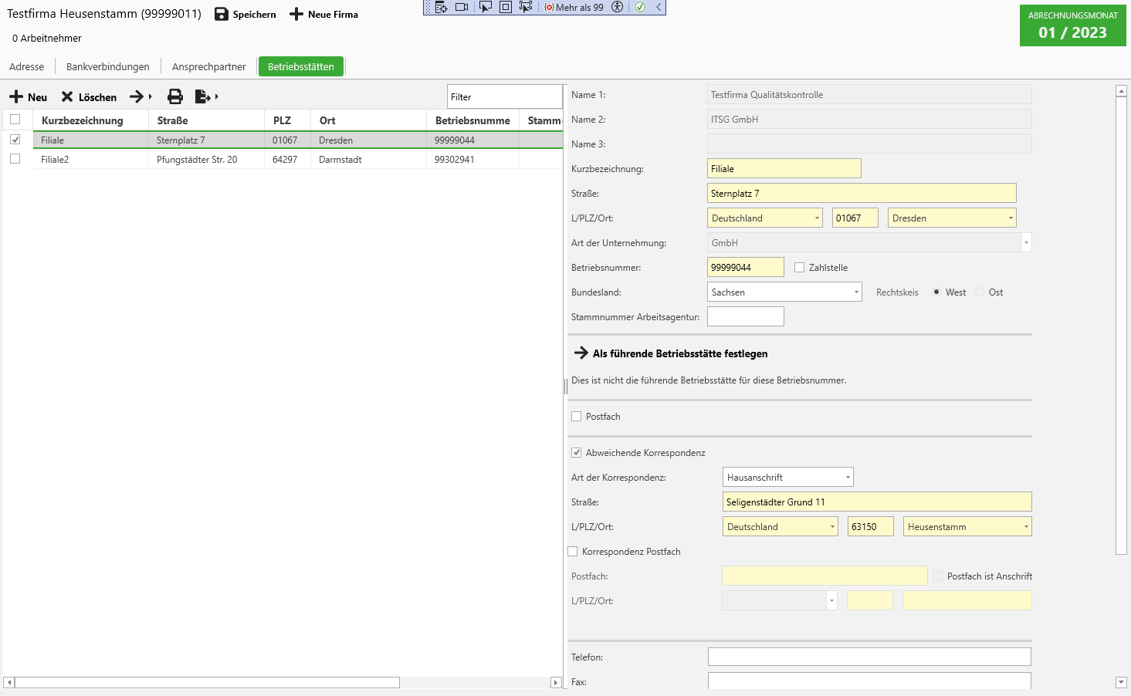The width and height of the screenshot is (1131, 696).
Task: Click the camera icon in debug toolbar
Action: tap(462, 7)
